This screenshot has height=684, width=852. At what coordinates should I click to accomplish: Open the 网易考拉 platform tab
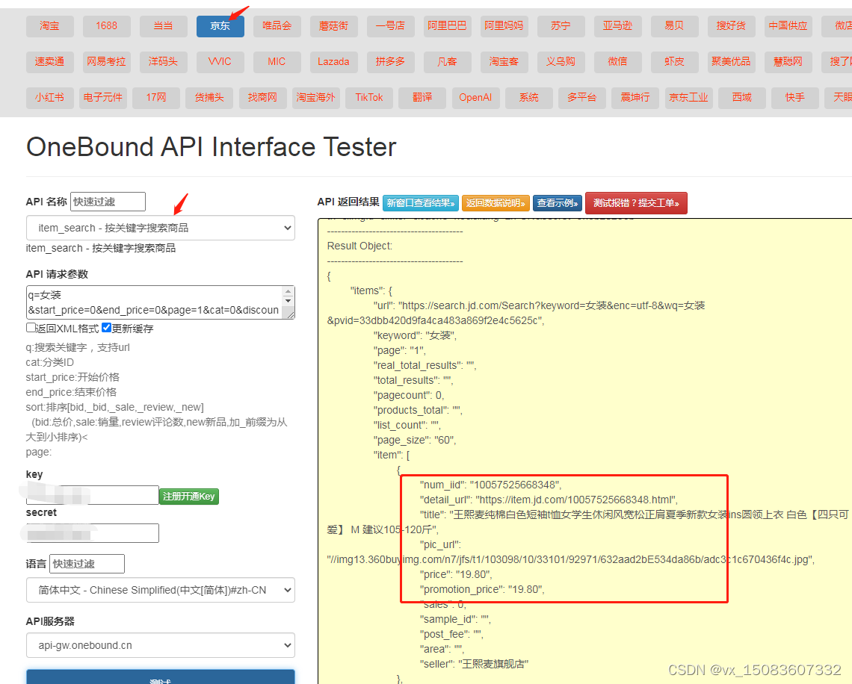pos(106,62)
